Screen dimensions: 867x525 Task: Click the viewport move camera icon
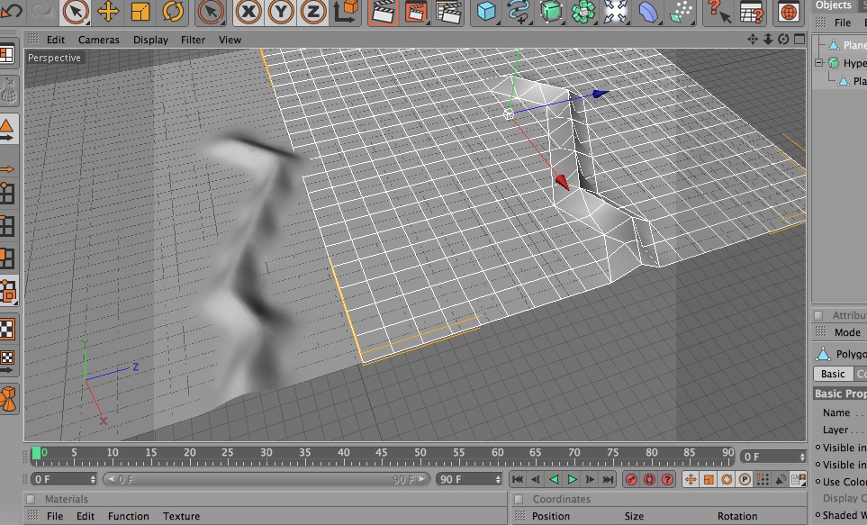click(x=753, y=40)
